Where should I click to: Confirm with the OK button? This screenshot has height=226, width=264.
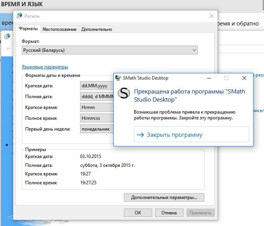pyautogui.click(x=138, y=212)
